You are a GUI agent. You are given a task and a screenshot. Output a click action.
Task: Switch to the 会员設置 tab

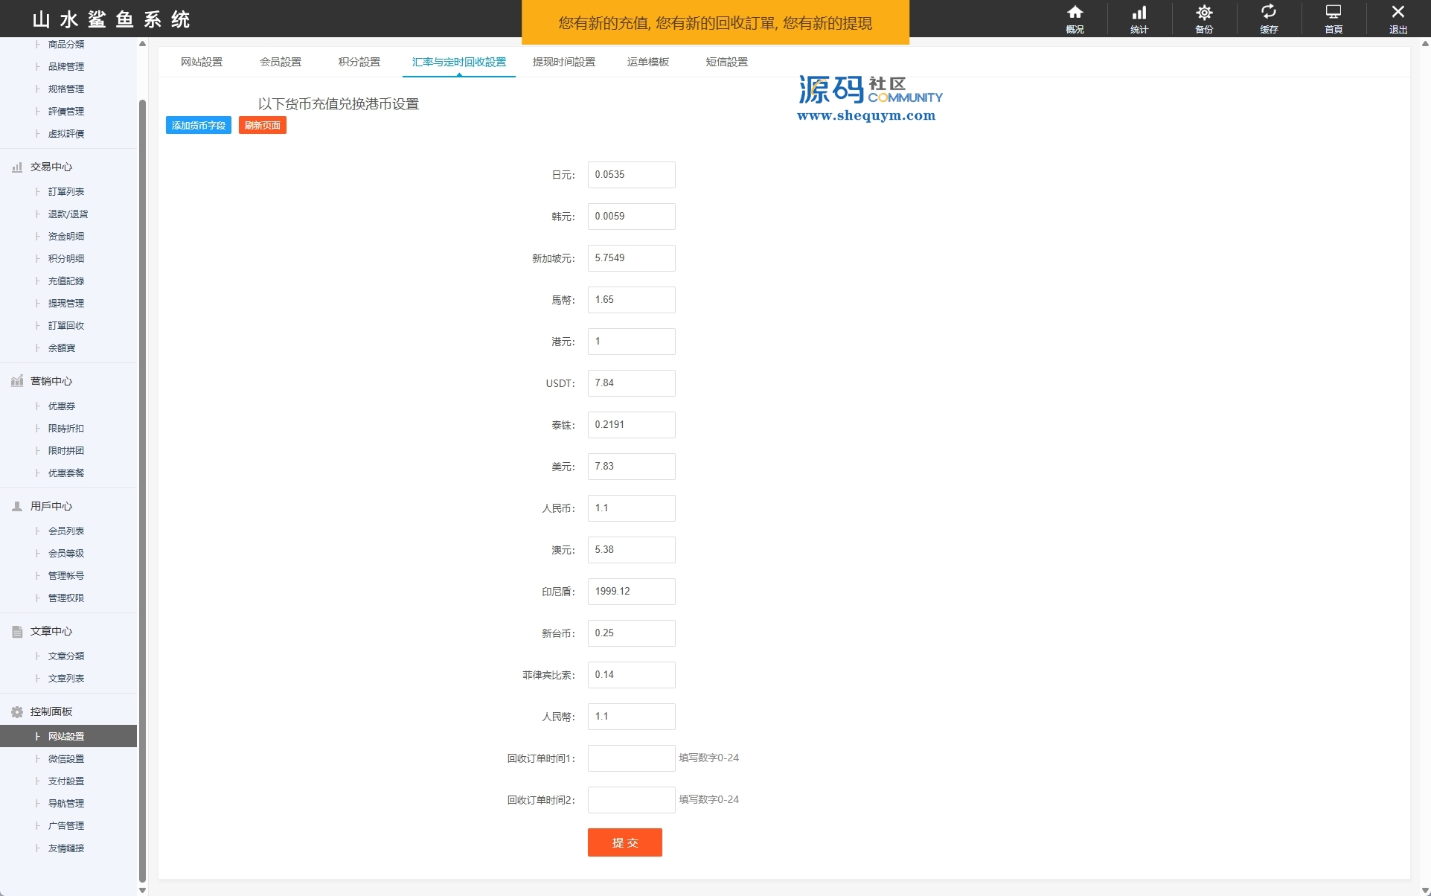[x=281, y=62]
